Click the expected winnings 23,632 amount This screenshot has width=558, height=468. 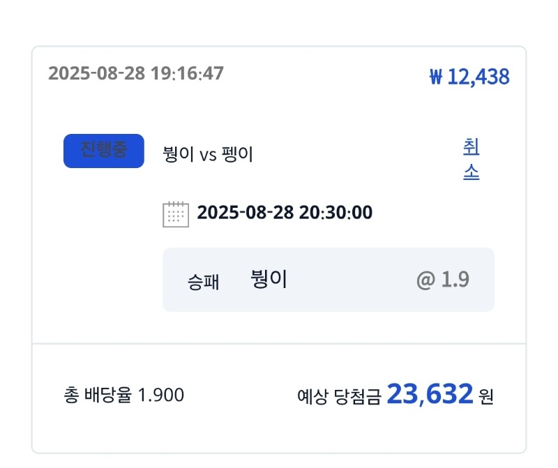[430, 393]
